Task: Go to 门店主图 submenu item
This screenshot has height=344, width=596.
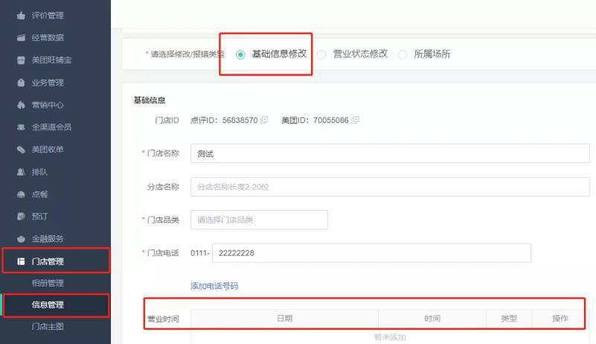Action: [x=48, y=326]
